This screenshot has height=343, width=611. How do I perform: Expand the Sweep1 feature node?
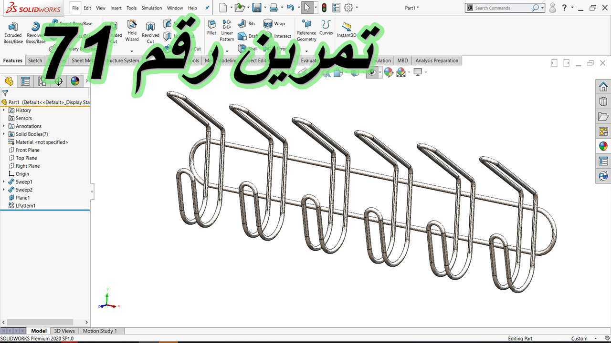(4, 182)
